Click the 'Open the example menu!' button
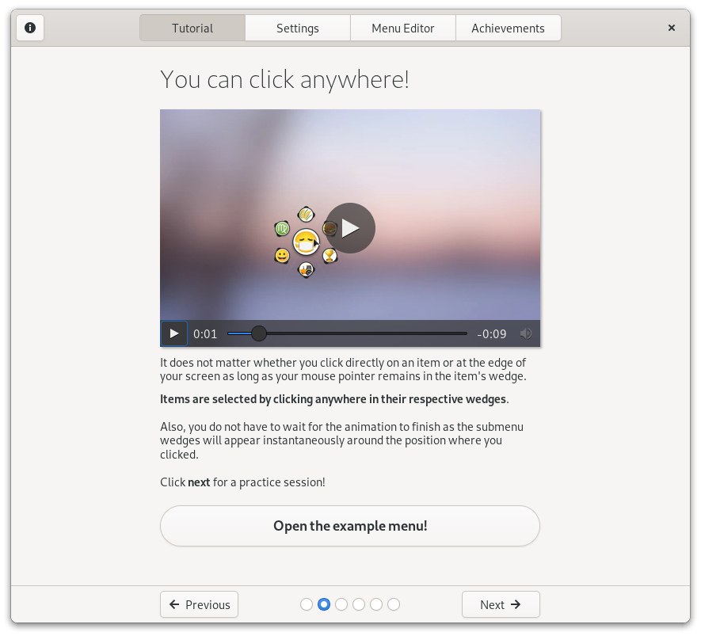701x636 pixels. 350,526
